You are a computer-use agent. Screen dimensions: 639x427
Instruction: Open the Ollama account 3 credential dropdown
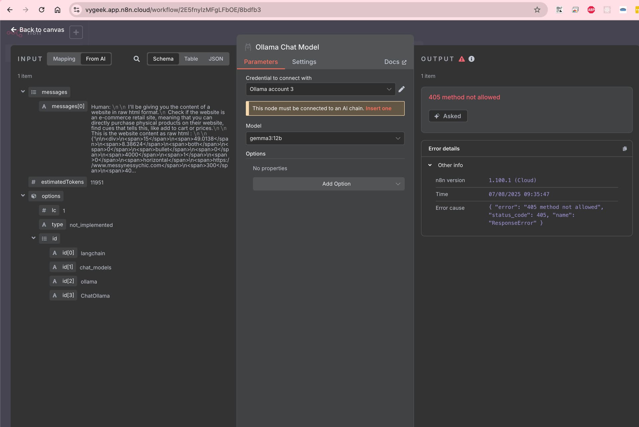320,89
